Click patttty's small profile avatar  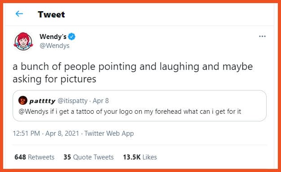click(x=23, y=100)
